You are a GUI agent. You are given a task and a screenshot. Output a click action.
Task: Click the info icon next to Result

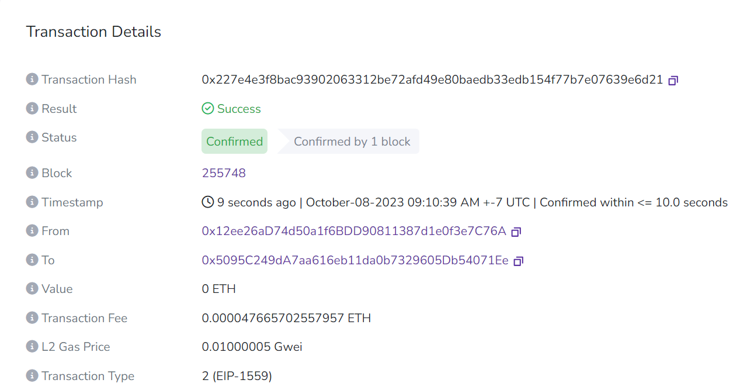tap(32, 108)
